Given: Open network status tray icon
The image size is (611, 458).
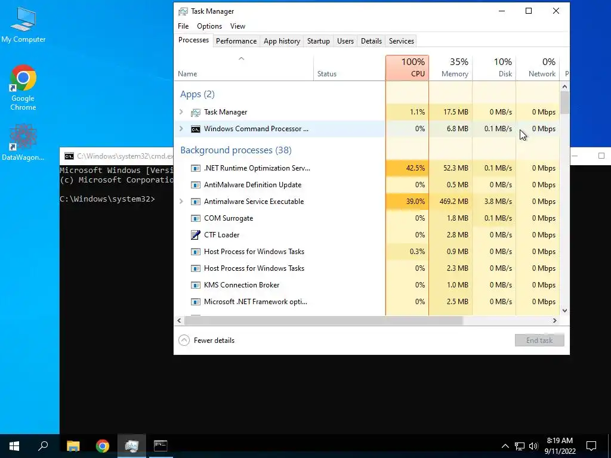Looking at the screenshot, I should (520, 446).
